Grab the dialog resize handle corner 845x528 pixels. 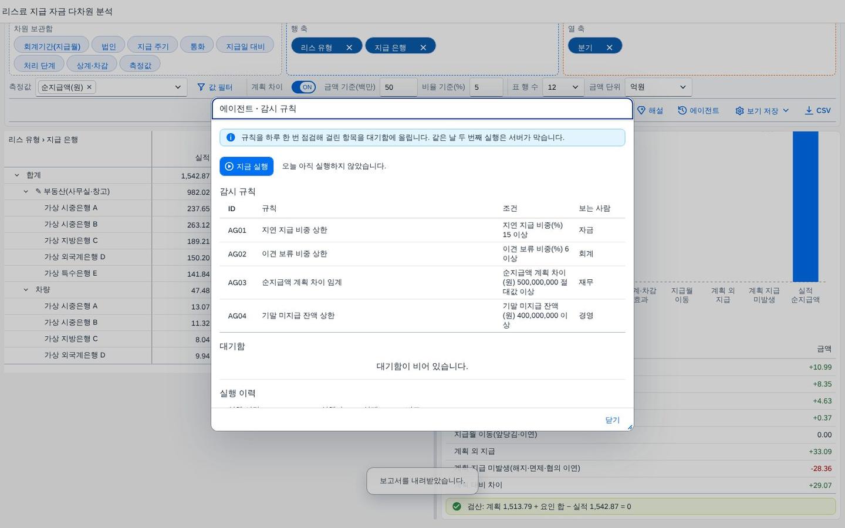[630, 427]
